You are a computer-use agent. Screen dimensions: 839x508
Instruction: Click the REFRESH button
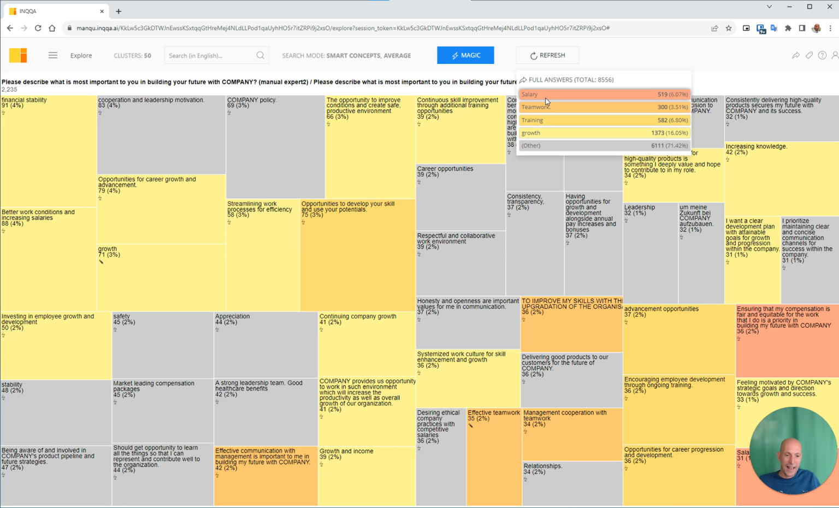coord(547,55)
